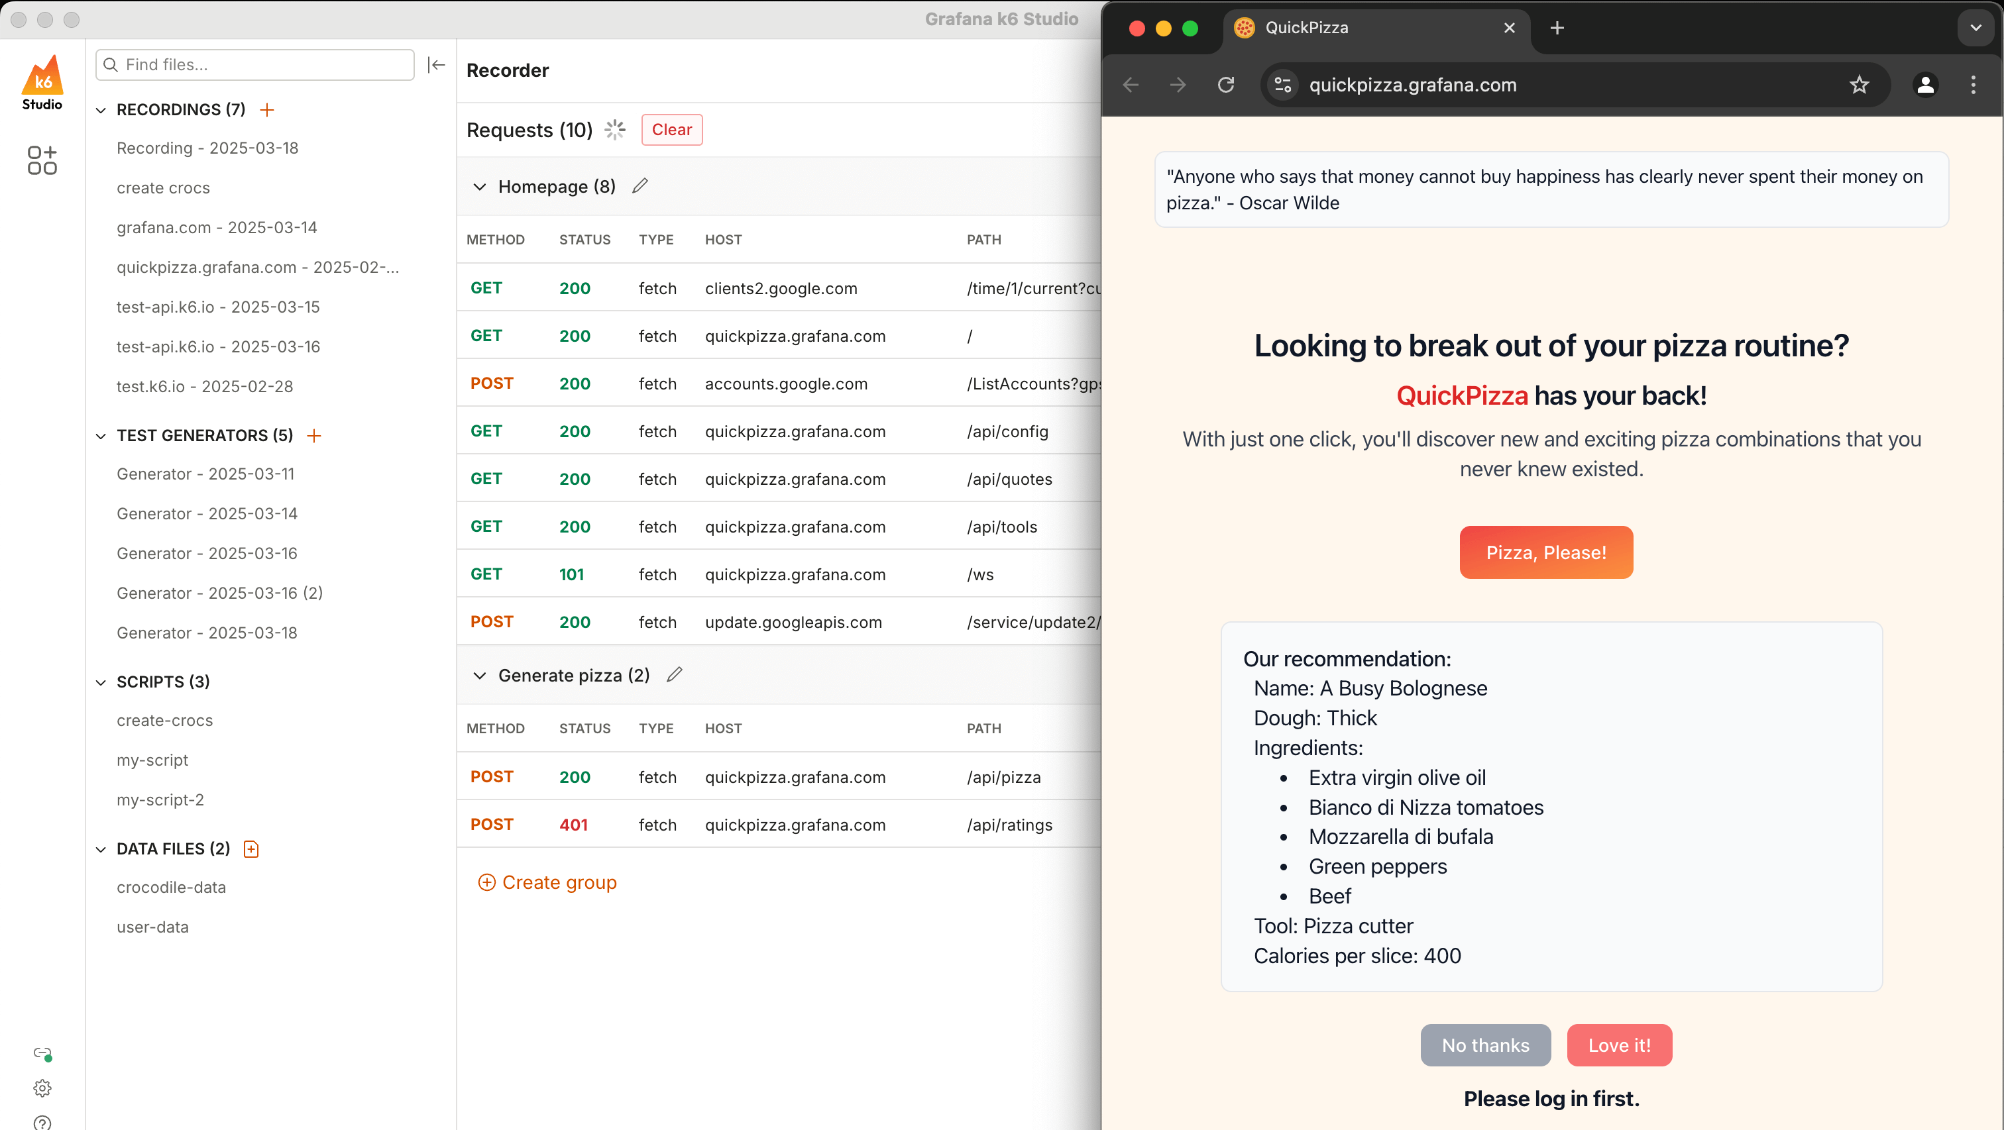
Task: Import a data file with the plus icon
Action: click(250, 848)
